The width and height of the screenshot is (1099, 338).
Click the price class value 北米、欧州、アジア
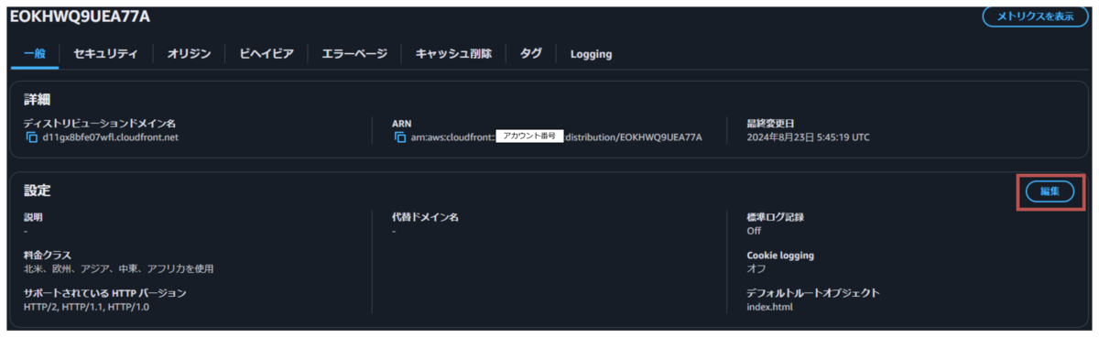click(x=118, y=268)
